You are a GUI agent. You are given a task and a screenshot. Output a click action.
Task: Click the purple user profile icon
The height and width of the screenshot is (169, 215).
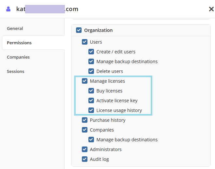8,9
